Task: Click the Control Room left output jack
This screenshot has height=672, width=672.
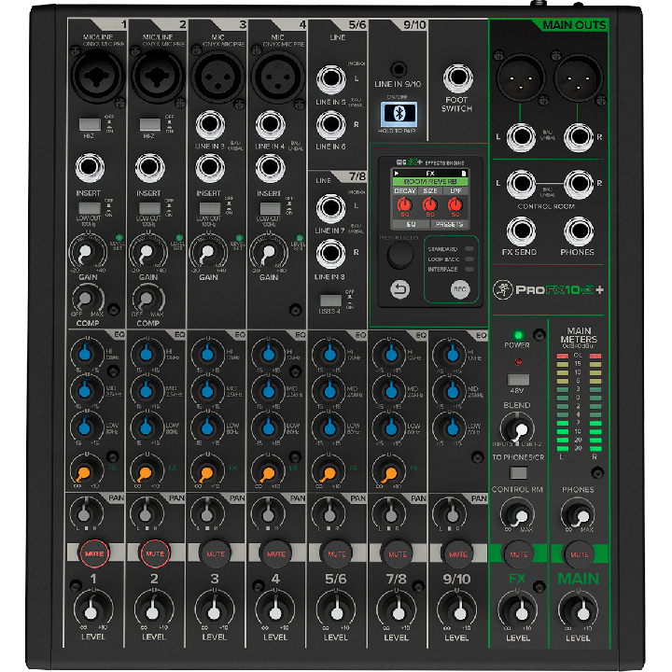Action: 521,184
